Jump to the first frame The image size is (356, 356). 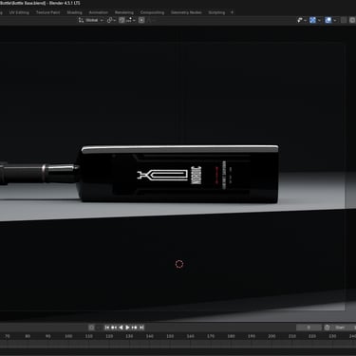(x=107, y=328)
